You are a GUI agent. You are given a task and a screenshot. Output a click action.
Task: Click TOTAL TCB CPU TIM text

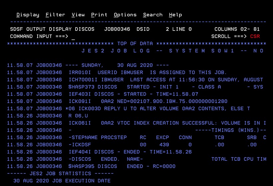239,159
